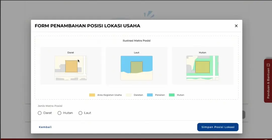The width and height of the screenshot is (272, 140).
Task: Click the Hutan green legend swatch
Action: point(172,95)
